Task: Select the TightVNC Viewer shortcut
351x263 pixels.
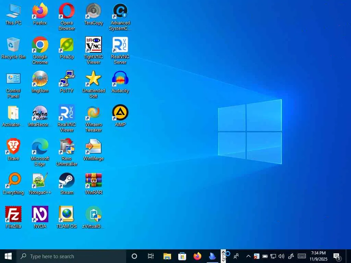Action: tap(93, 51)
